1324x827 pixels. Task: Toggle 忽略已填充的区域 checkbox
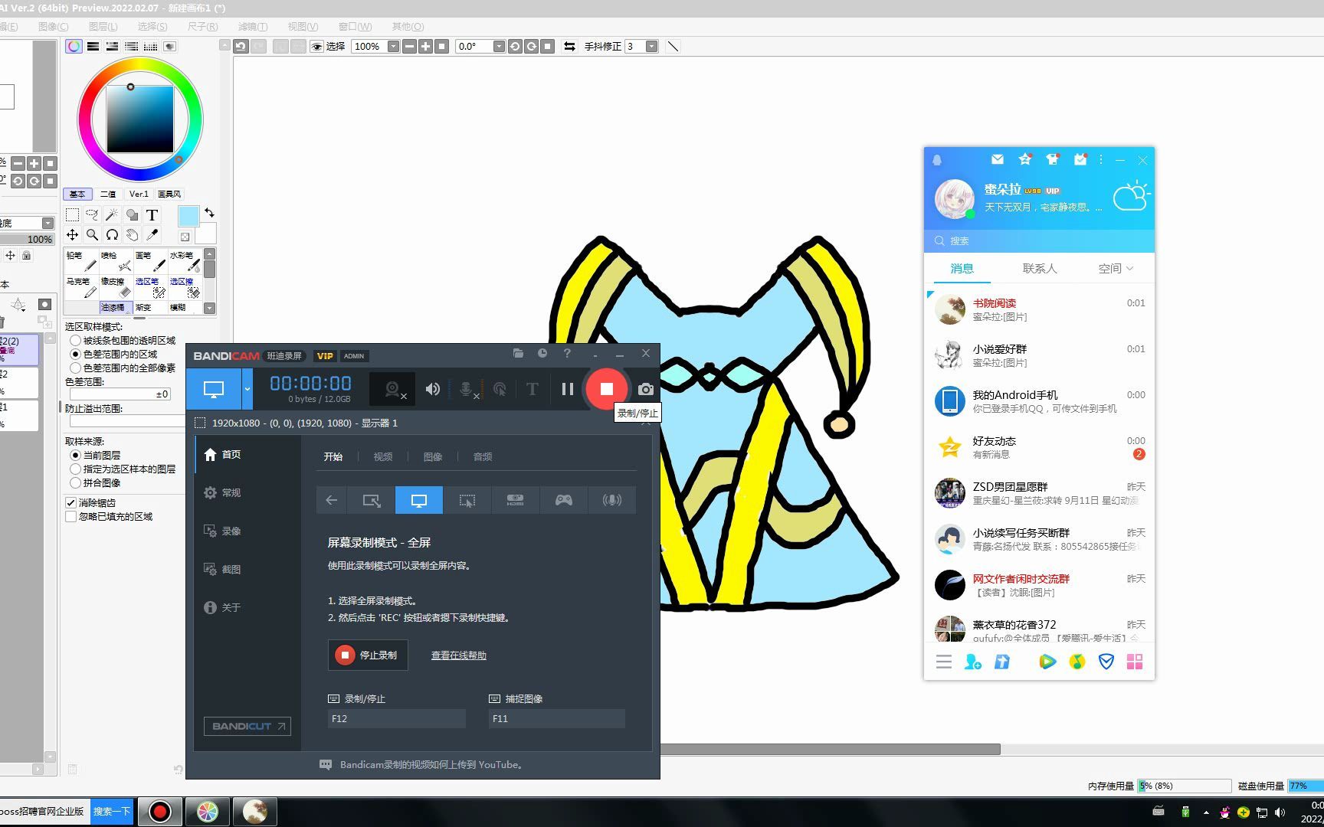71,516
